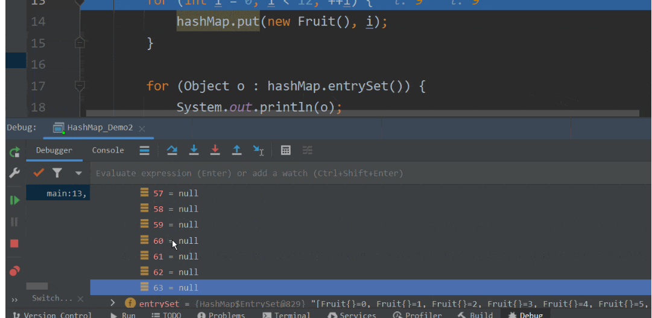Click Force Step Into red arrow

click(215, 150)
